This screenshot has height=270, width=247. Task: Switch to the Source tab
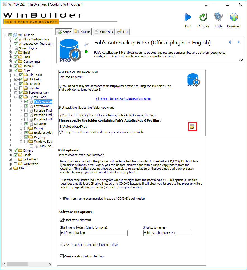click(82, 32)
